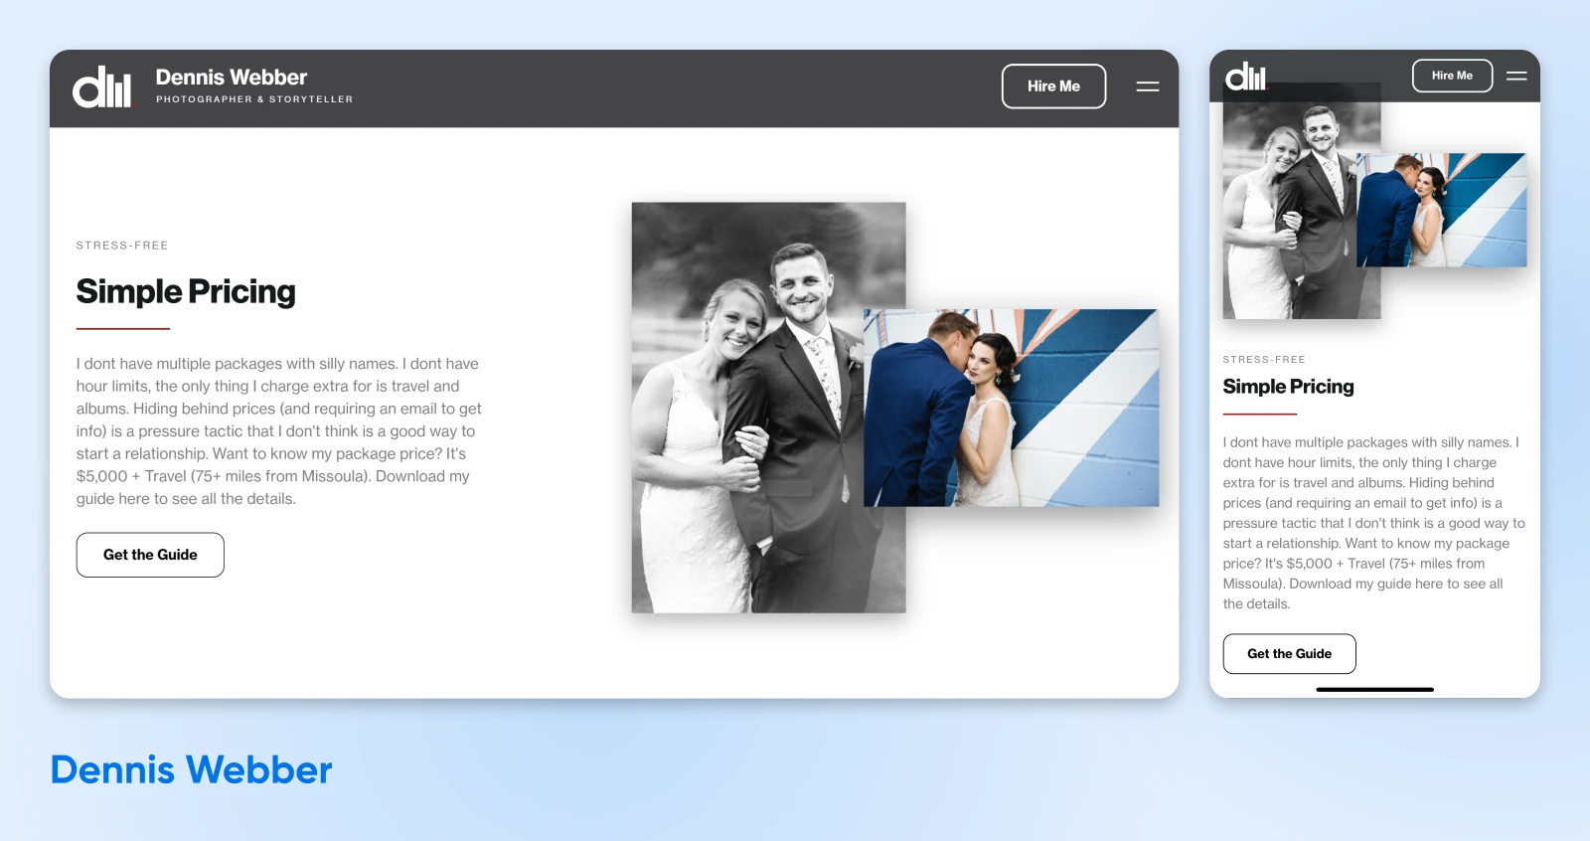1590x841 pixels.
Task: Click the desktop Simple Pricing heading
Action: tap(186, 292)
